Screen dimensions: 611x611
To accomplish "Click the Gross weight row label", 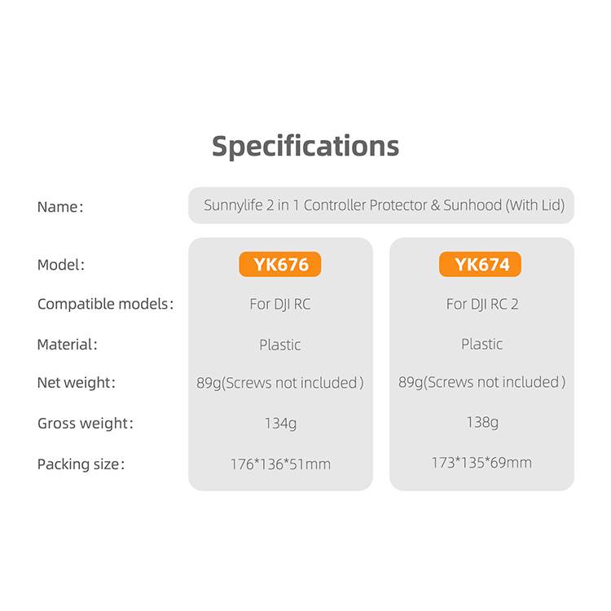I will tap(85, 424).
